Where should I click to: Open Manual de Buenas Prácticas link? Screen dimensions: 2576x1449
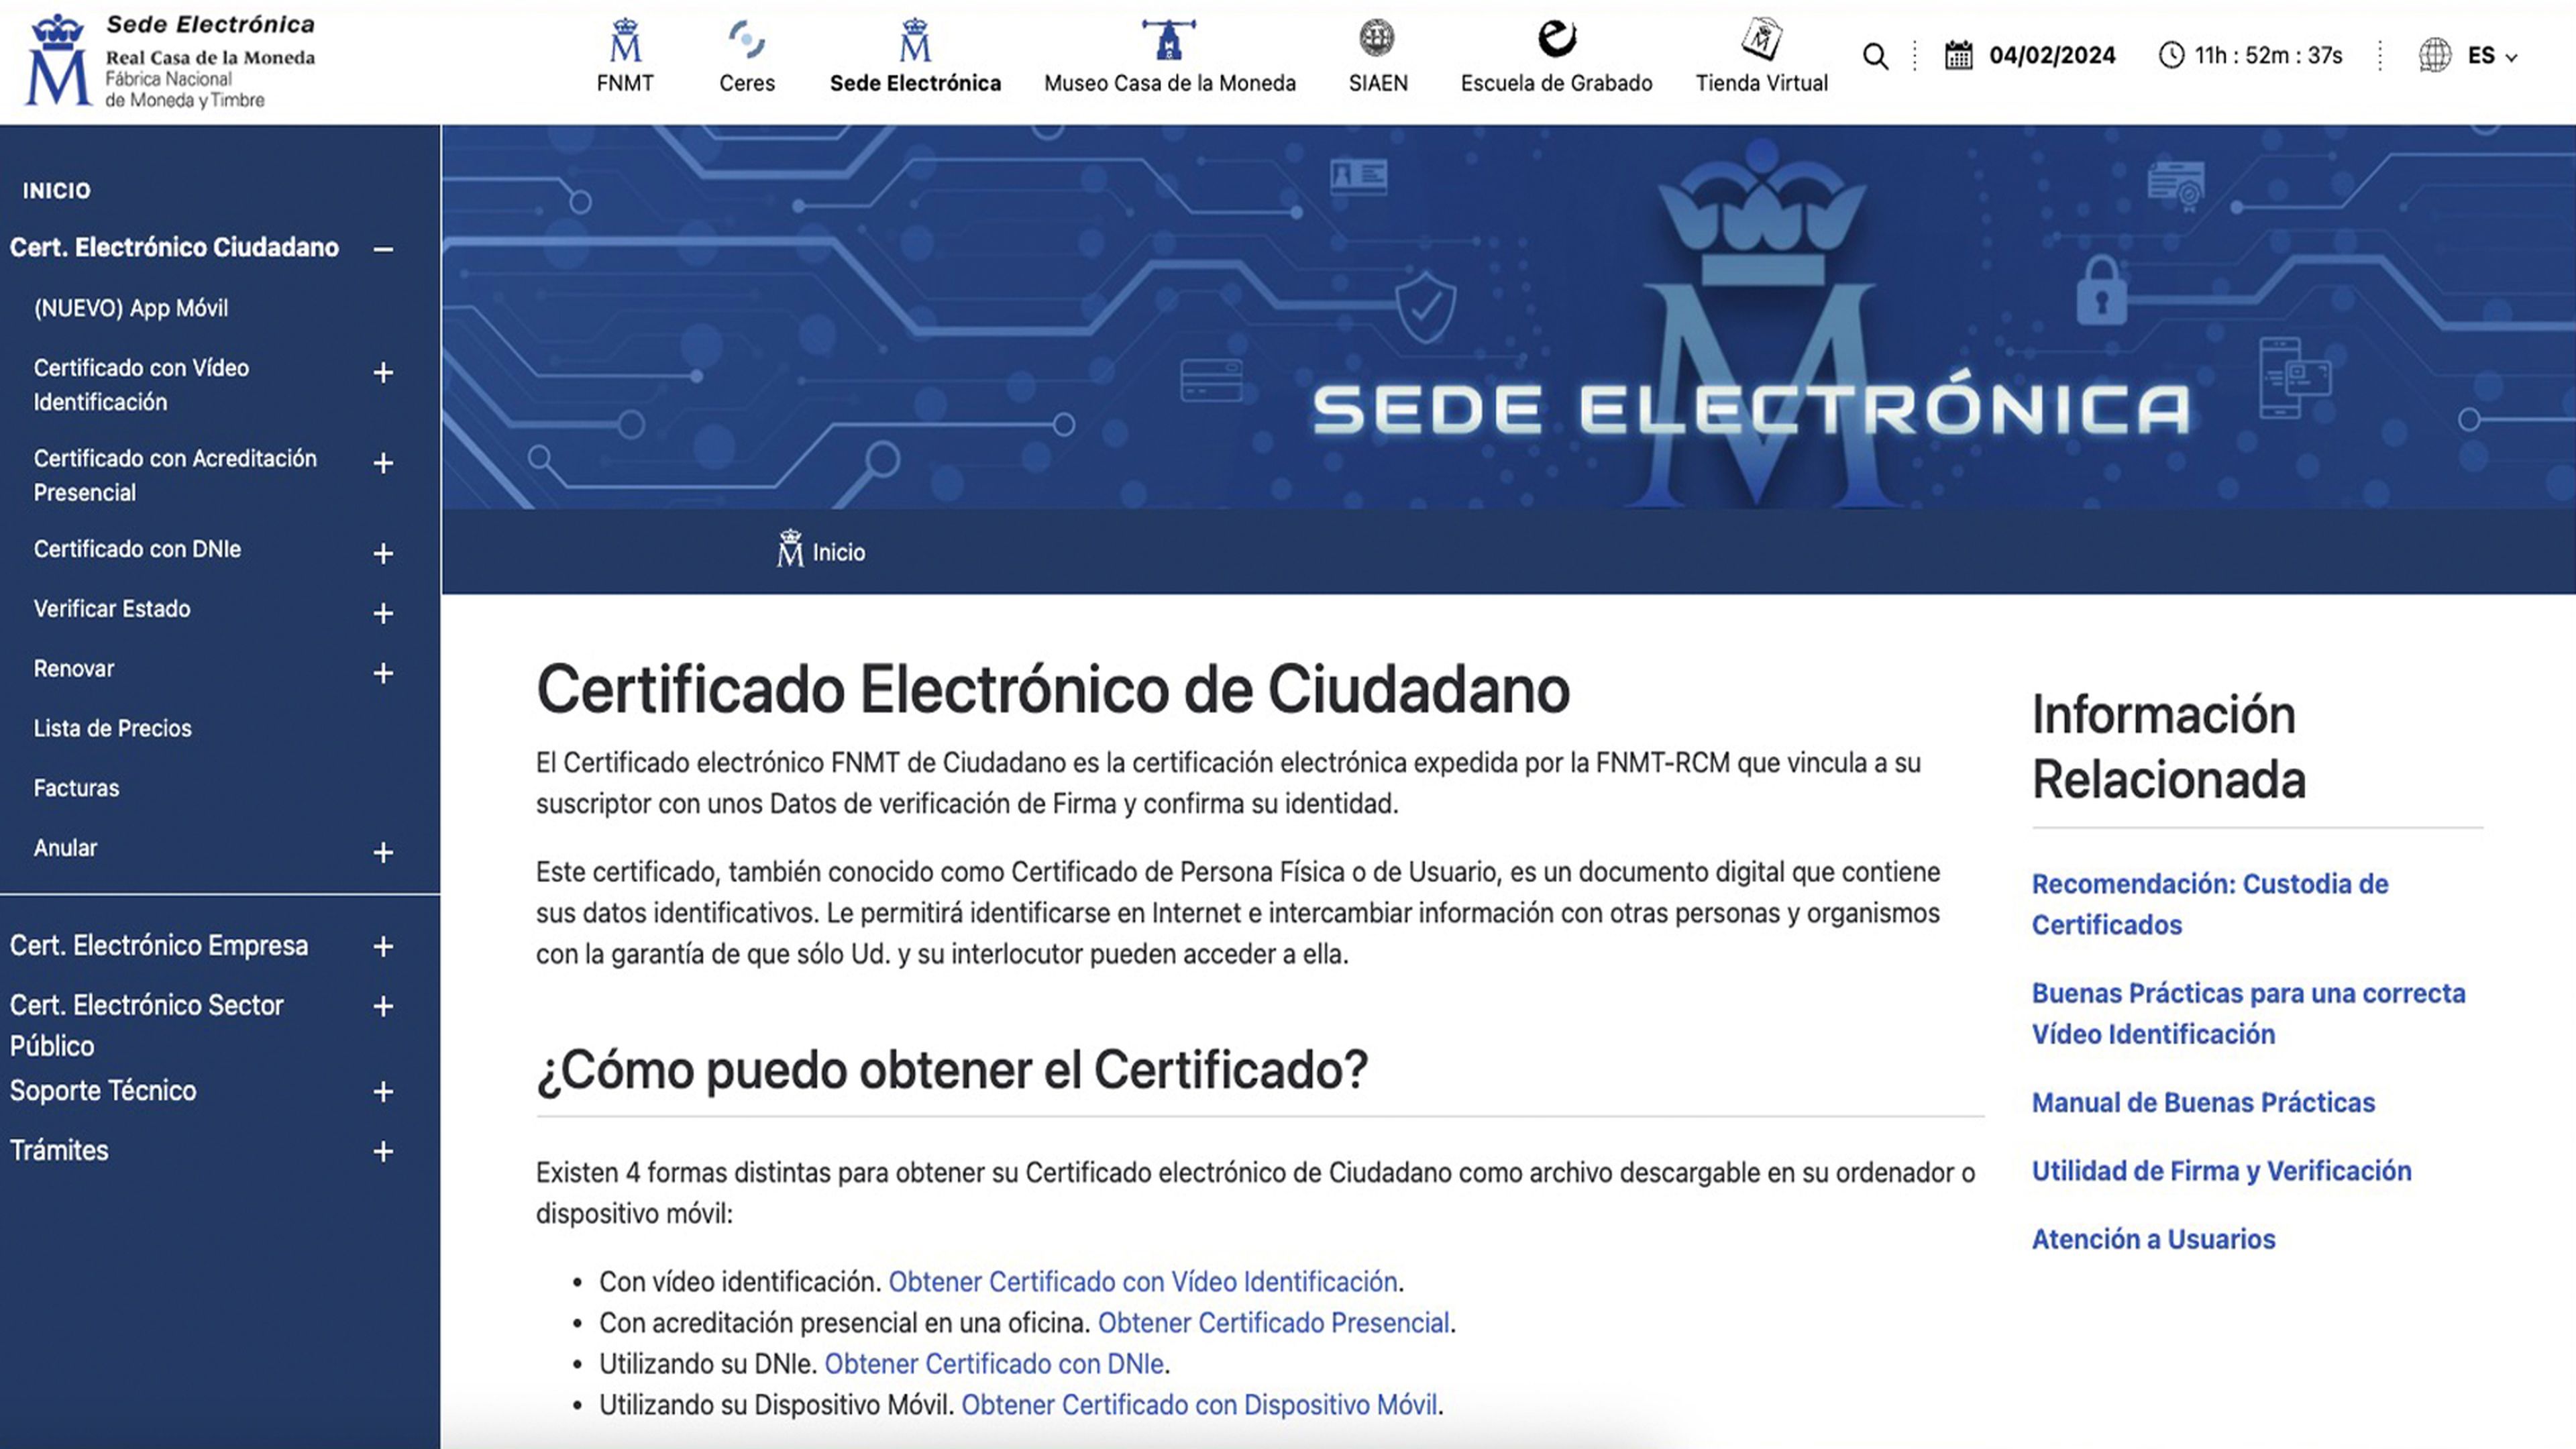coord(2203,1102)
